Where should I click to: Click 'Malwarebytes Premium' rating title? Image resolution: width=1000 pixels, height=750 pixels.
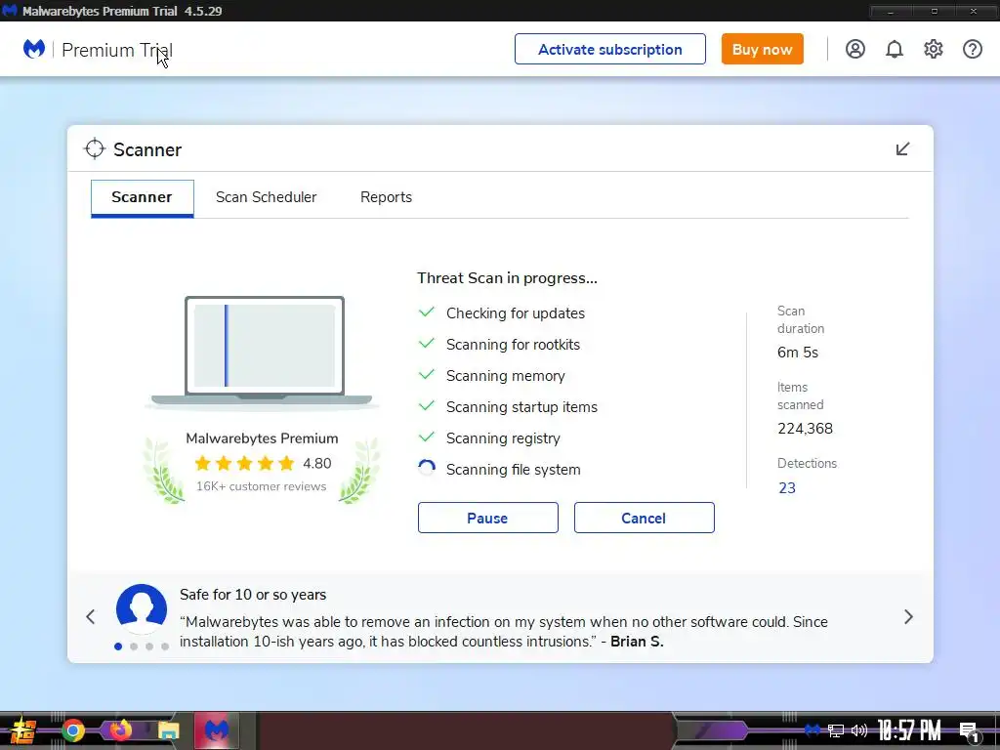point(262,438)
